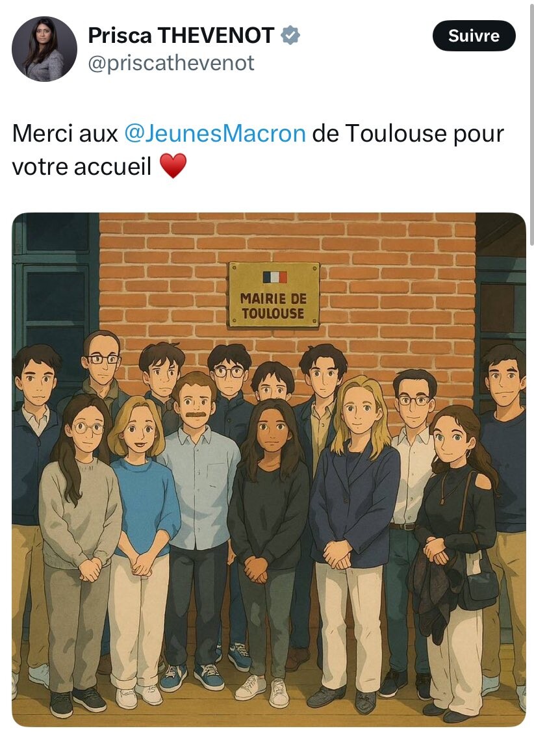Image resolution: width=534 pixels, height=733 pixels.
Task: Open Prisca Thevenot's profile picture
Action: click(44, 49)
